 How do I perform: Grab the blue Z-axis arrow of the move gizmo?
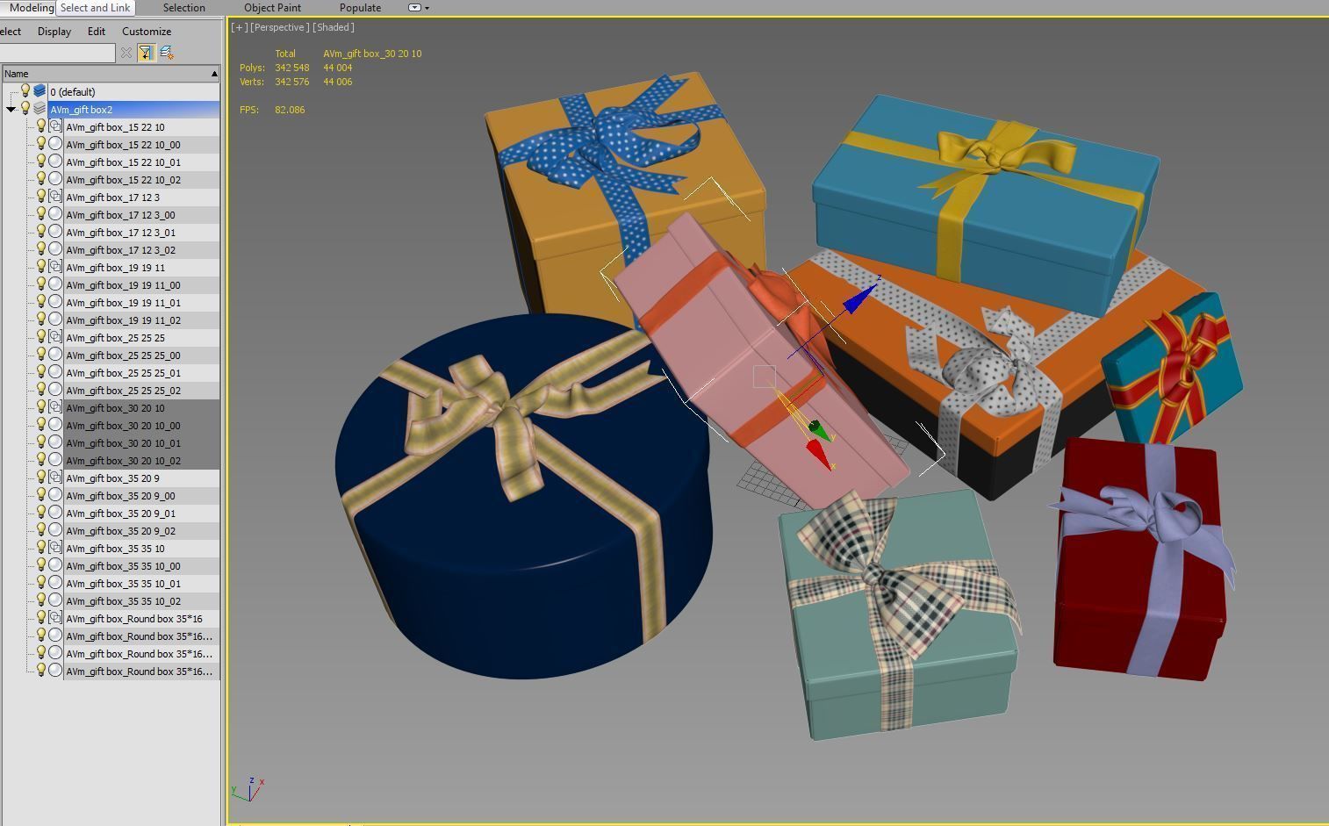point(860,298)
